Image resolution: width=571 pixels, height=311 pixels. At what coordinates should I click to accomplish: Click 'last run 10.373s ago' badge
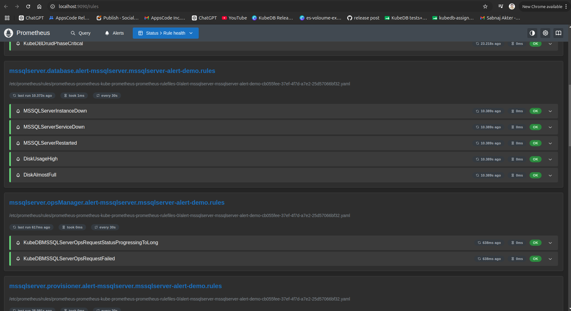tap(32, 96)
